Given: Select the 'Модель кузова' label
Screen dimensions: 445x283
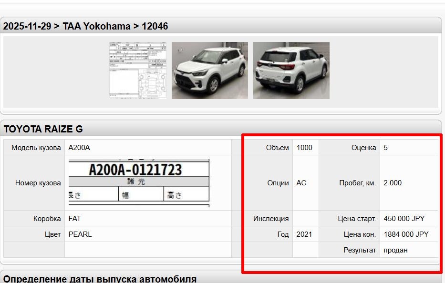Looking at the screenshot, I should click(36, 148).
